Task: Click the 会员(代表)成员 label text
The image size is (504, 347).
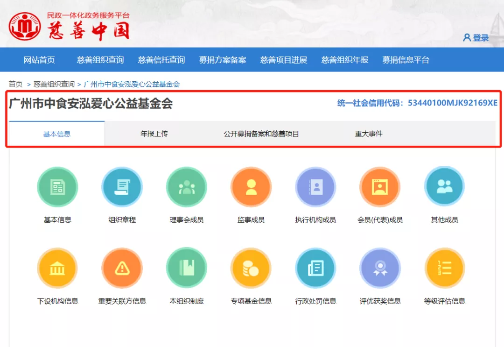Action: (380, 220)
